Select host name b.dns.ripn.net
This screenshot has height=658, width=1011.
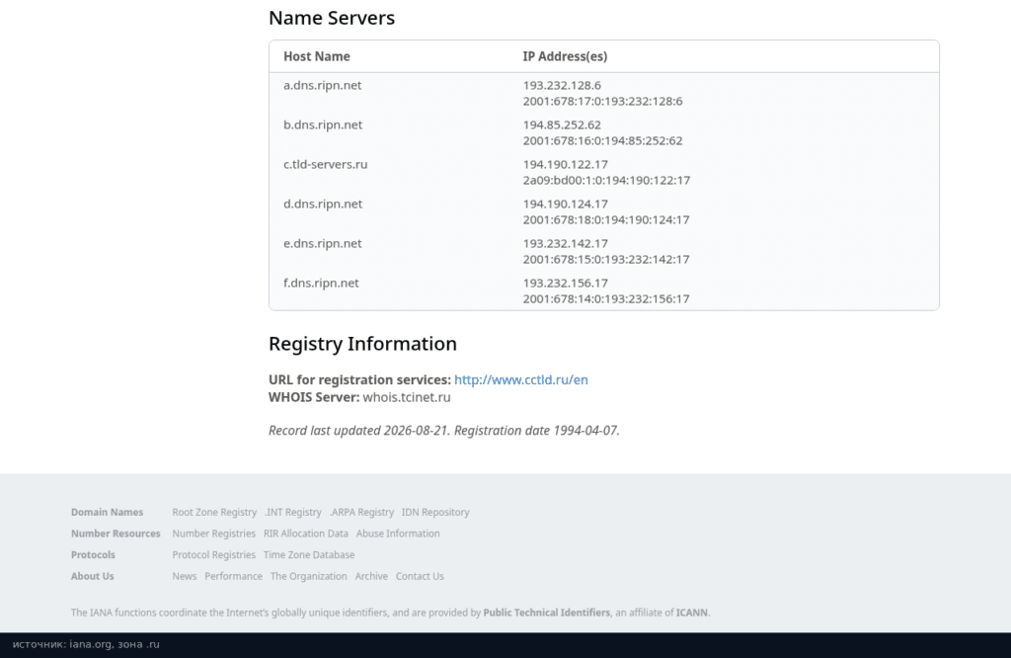[323, 124]
